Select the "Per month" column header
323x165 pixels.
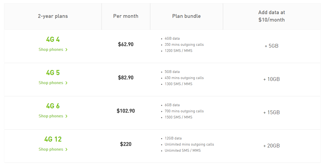point(126,16)
